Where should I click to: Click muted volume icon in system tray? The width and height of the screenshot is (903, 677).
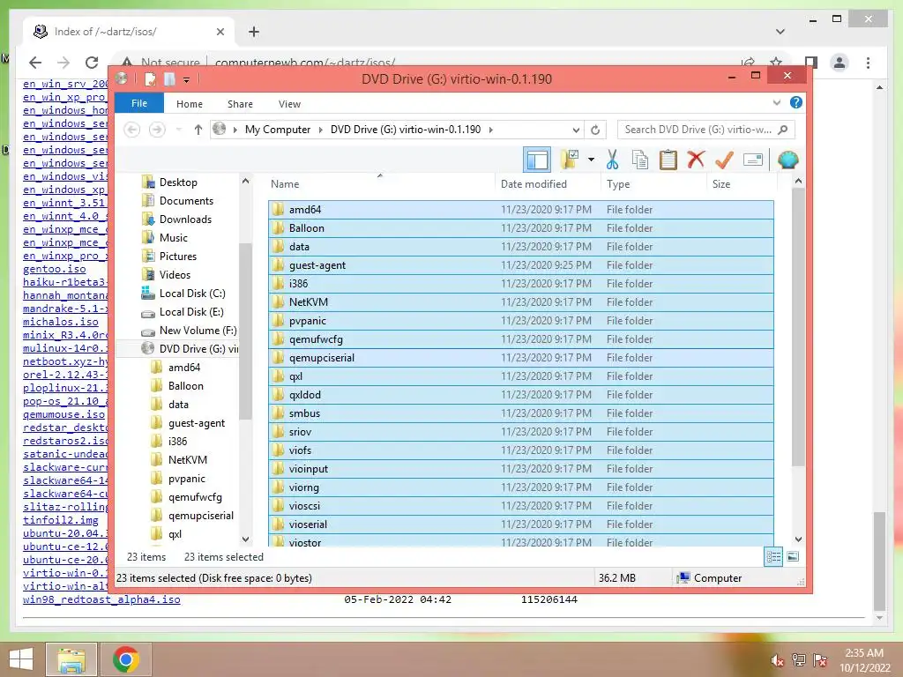click(x=778, y=660)
